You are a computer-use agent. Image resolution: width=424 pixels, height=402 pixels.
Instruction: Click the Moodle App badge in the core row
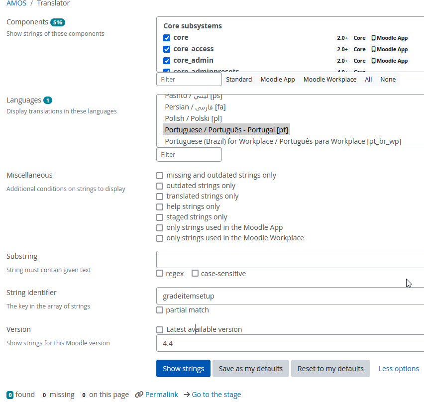tap(389, 38)
